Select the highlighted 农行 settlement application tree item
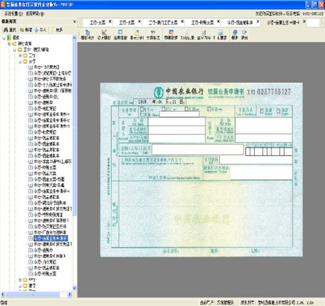This screenshot has width=325, height=306. pos(51,238)
